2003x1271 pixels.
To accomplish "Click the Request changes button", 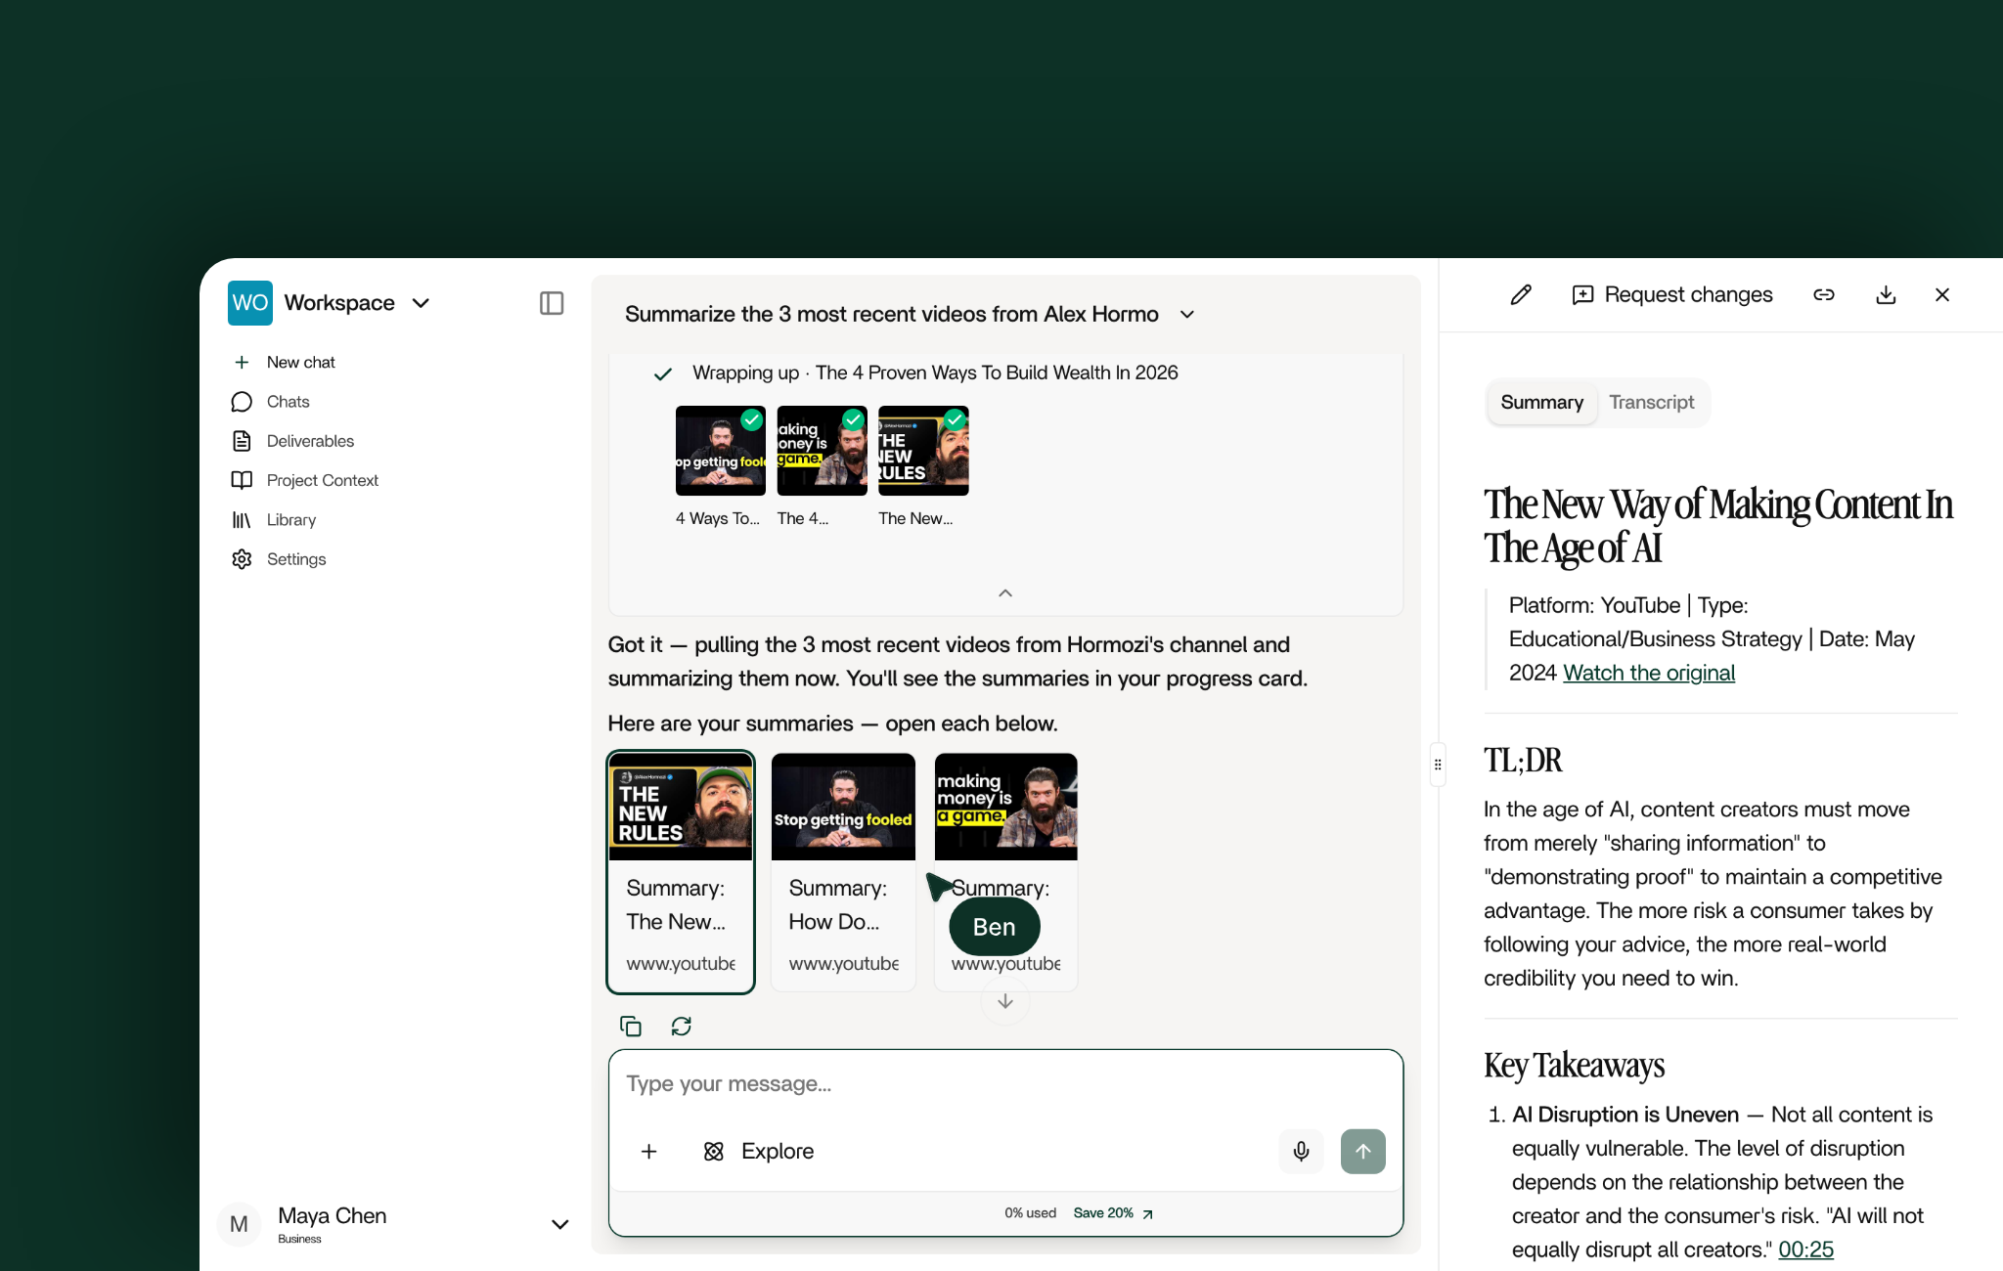I will pyautogui.click(x=1671, y=295).
